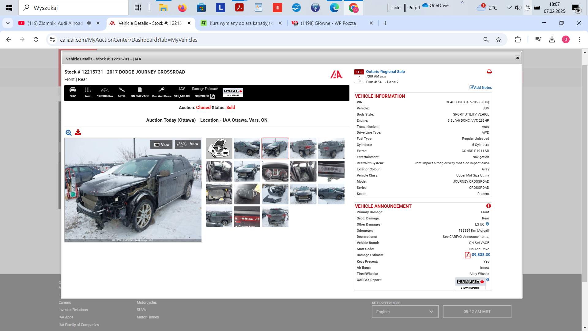Image resolution: width=588 pixels, height=331 pixels.
Task: Open the Google profile avatar G
Action: click(x=566, y=40)
